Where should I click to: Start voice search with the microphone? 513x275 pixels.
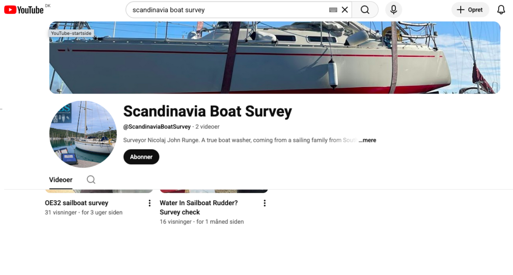coord(394,10)
